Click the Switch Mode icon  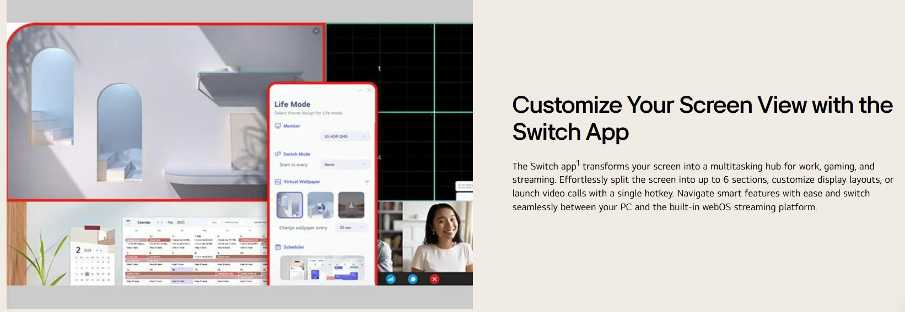pyautogui.click(x=278, y=154)
